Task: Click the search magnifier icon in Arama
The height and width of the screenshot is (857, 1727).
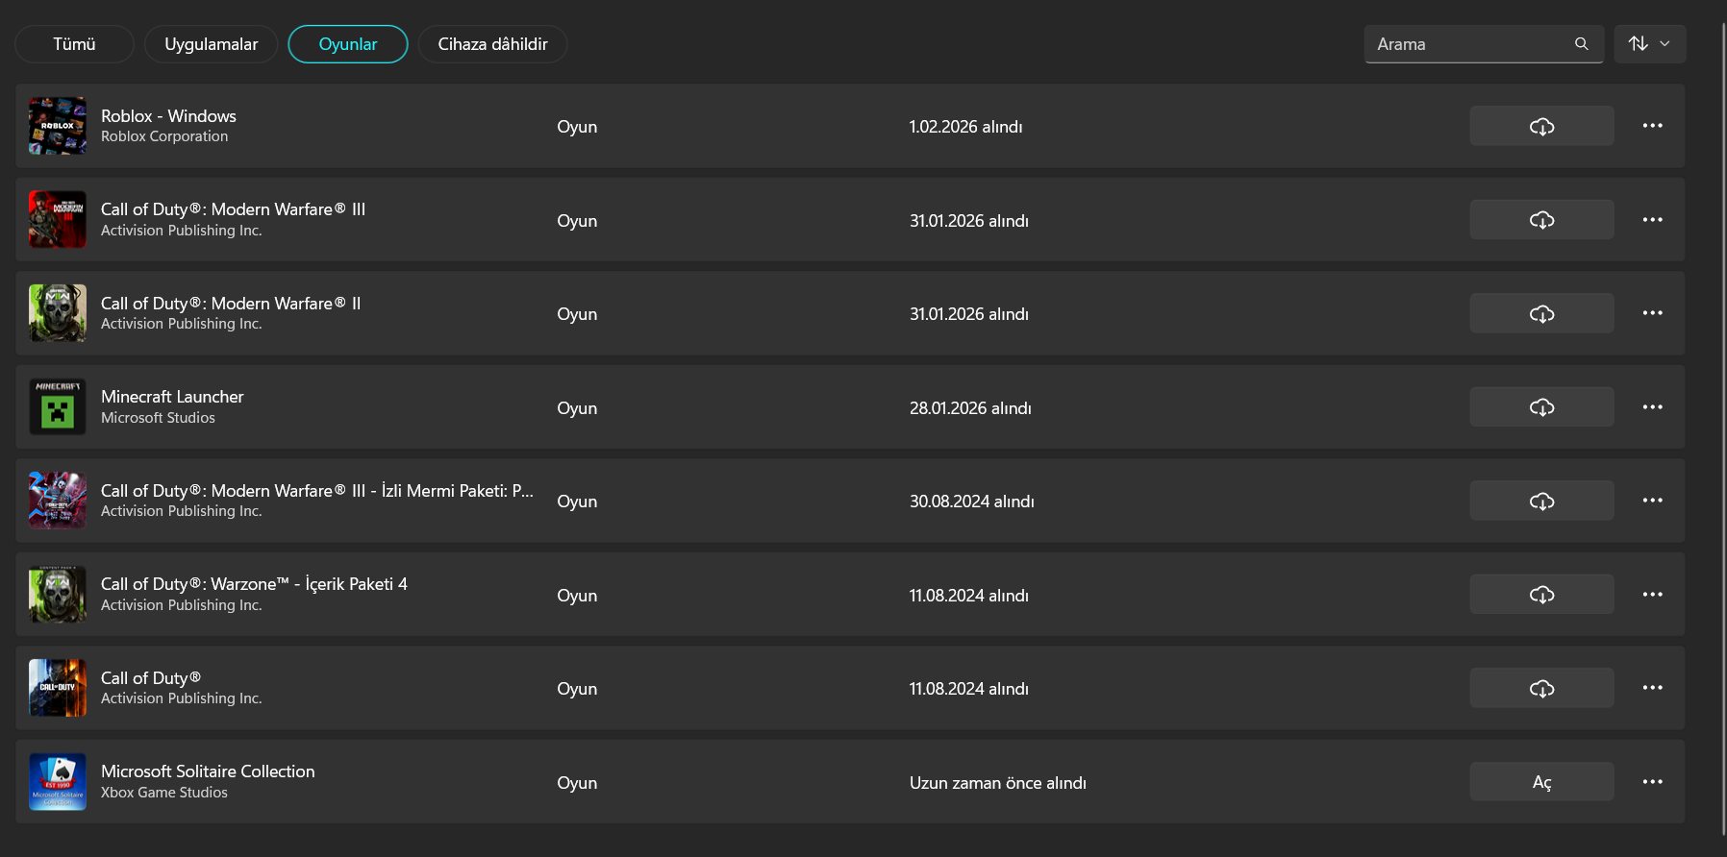Action: tap(1581, 44)
